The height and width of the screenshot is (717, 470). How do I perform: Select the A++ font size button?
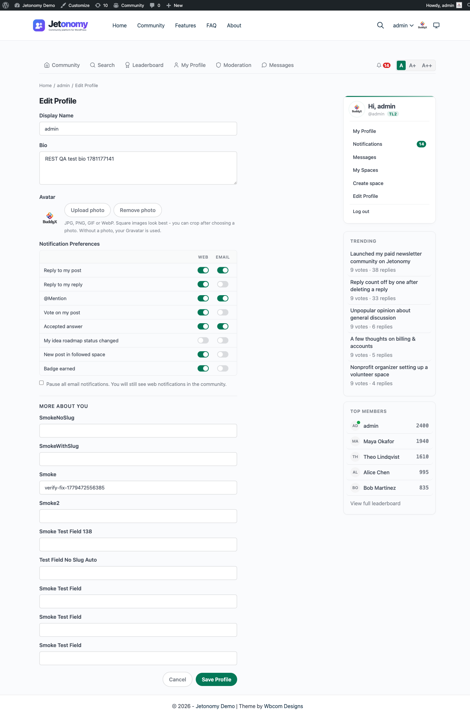(x=427, y=65)
